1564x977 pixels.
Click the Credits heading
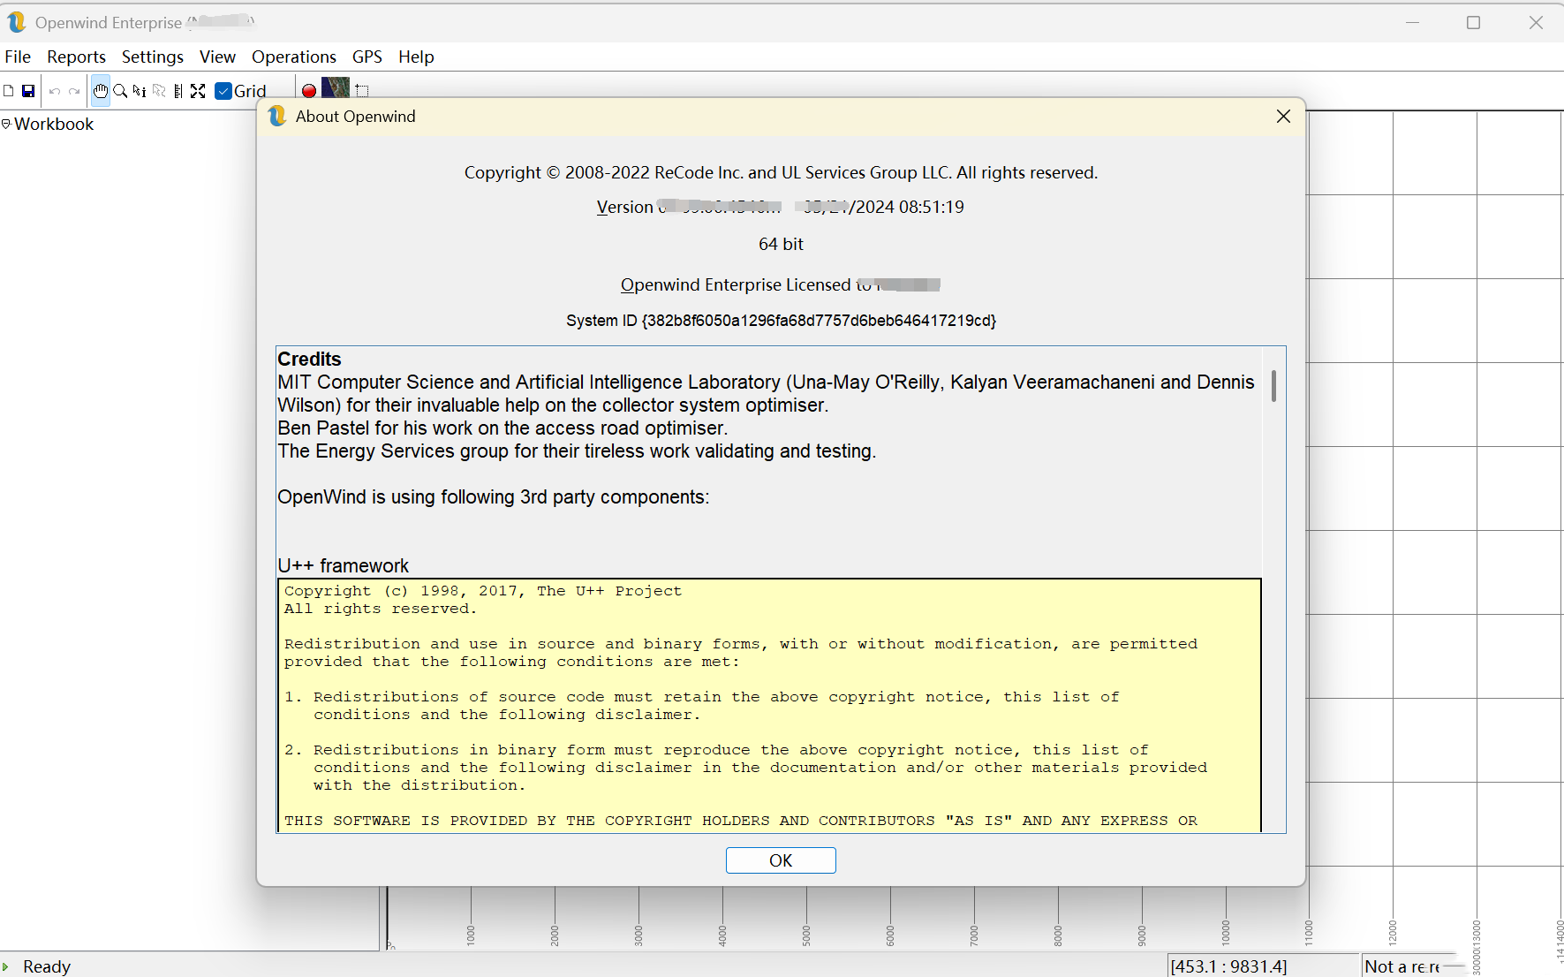(309, 359)
